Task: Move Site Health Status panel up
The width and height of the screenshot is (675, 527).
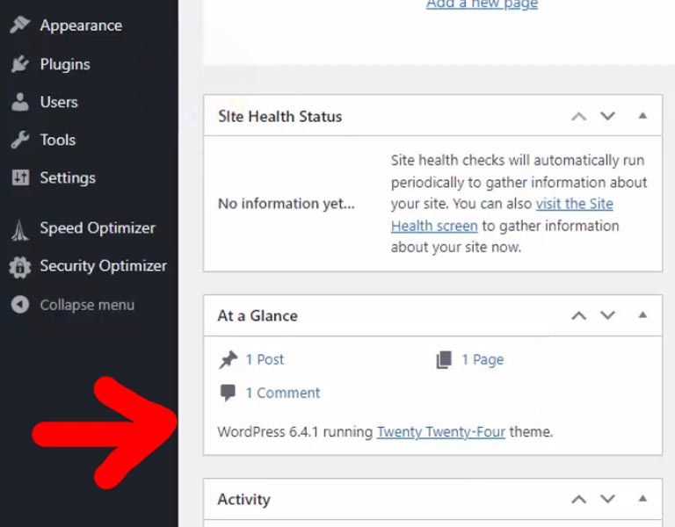Action: point(579,116)
